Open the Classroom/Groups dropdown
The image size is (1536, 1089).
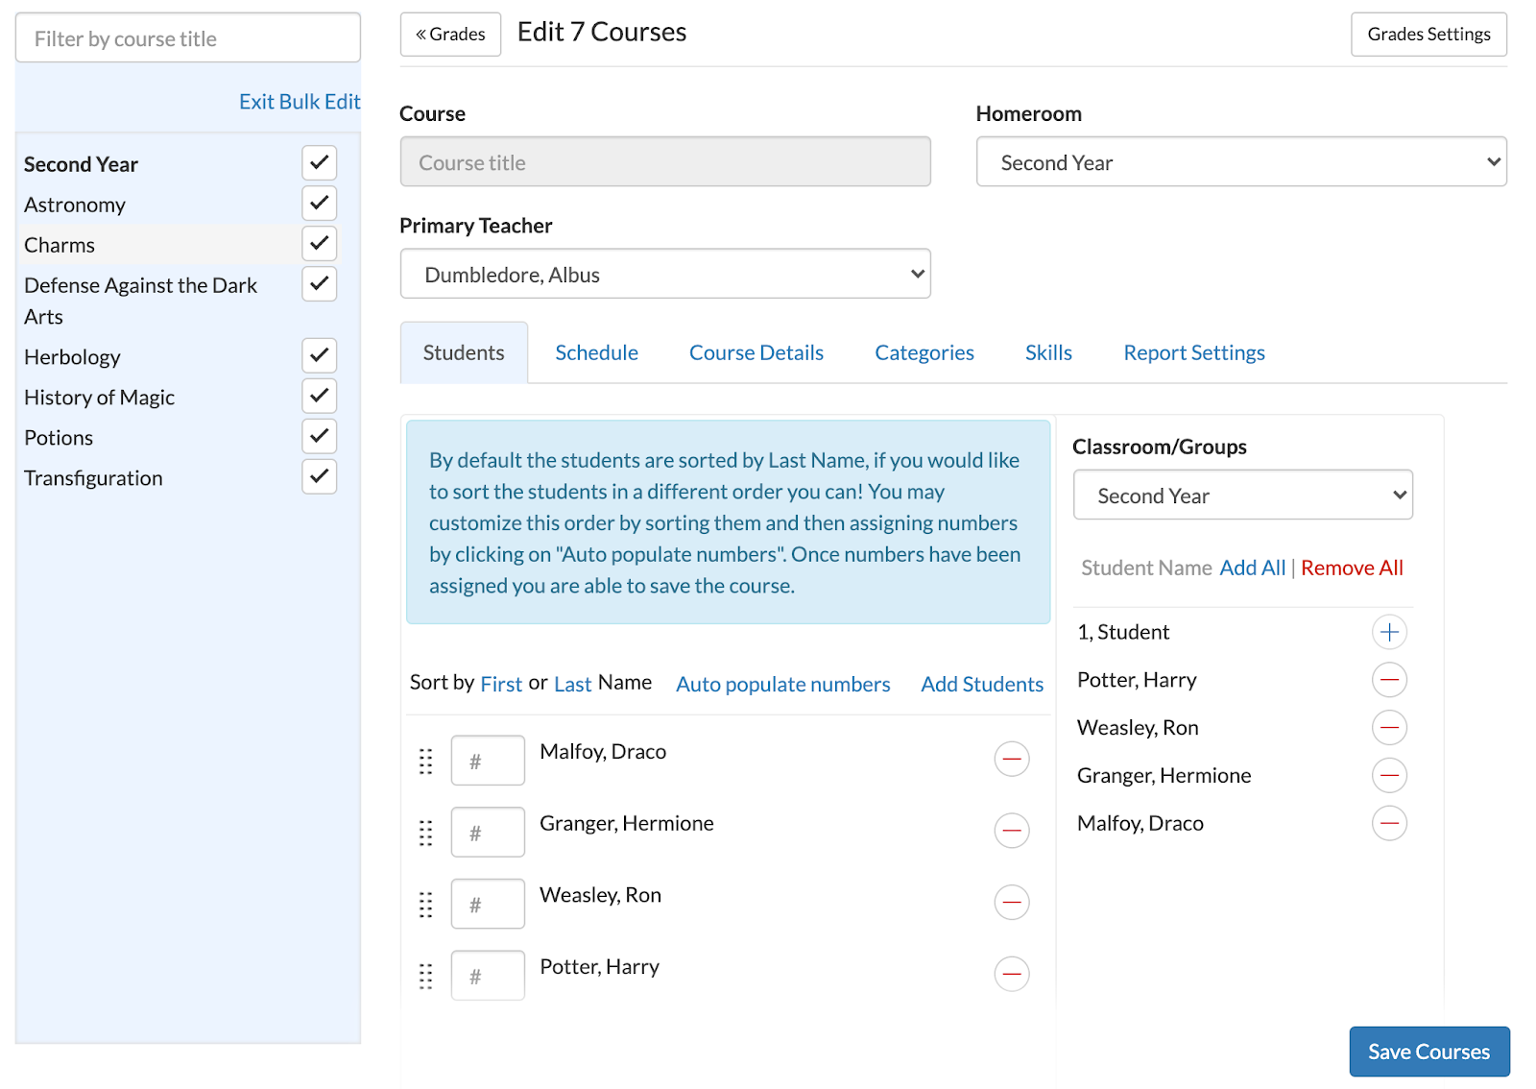[x=1243, y=496]
